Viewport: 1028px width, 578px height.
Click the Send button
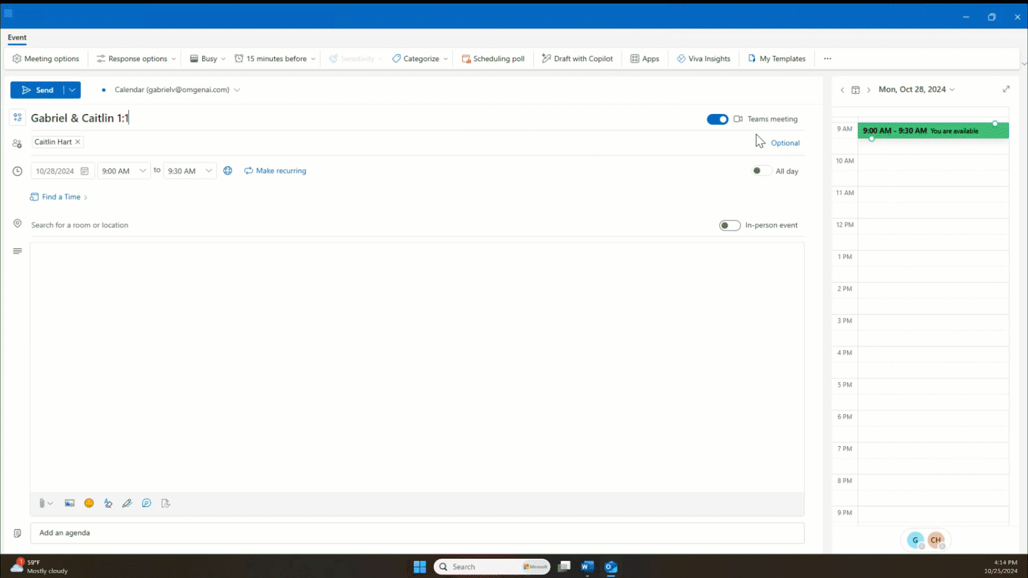[39, 90]
